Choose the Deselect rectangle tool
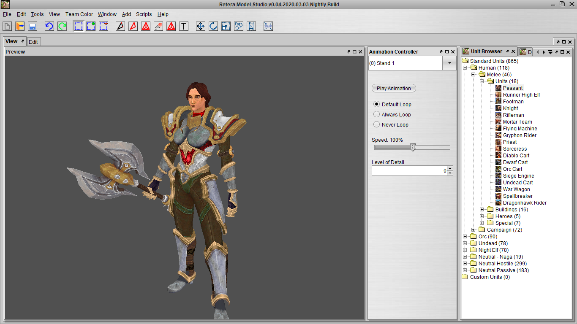The width and height of the screenshot is (577, 324). [103, 26]
